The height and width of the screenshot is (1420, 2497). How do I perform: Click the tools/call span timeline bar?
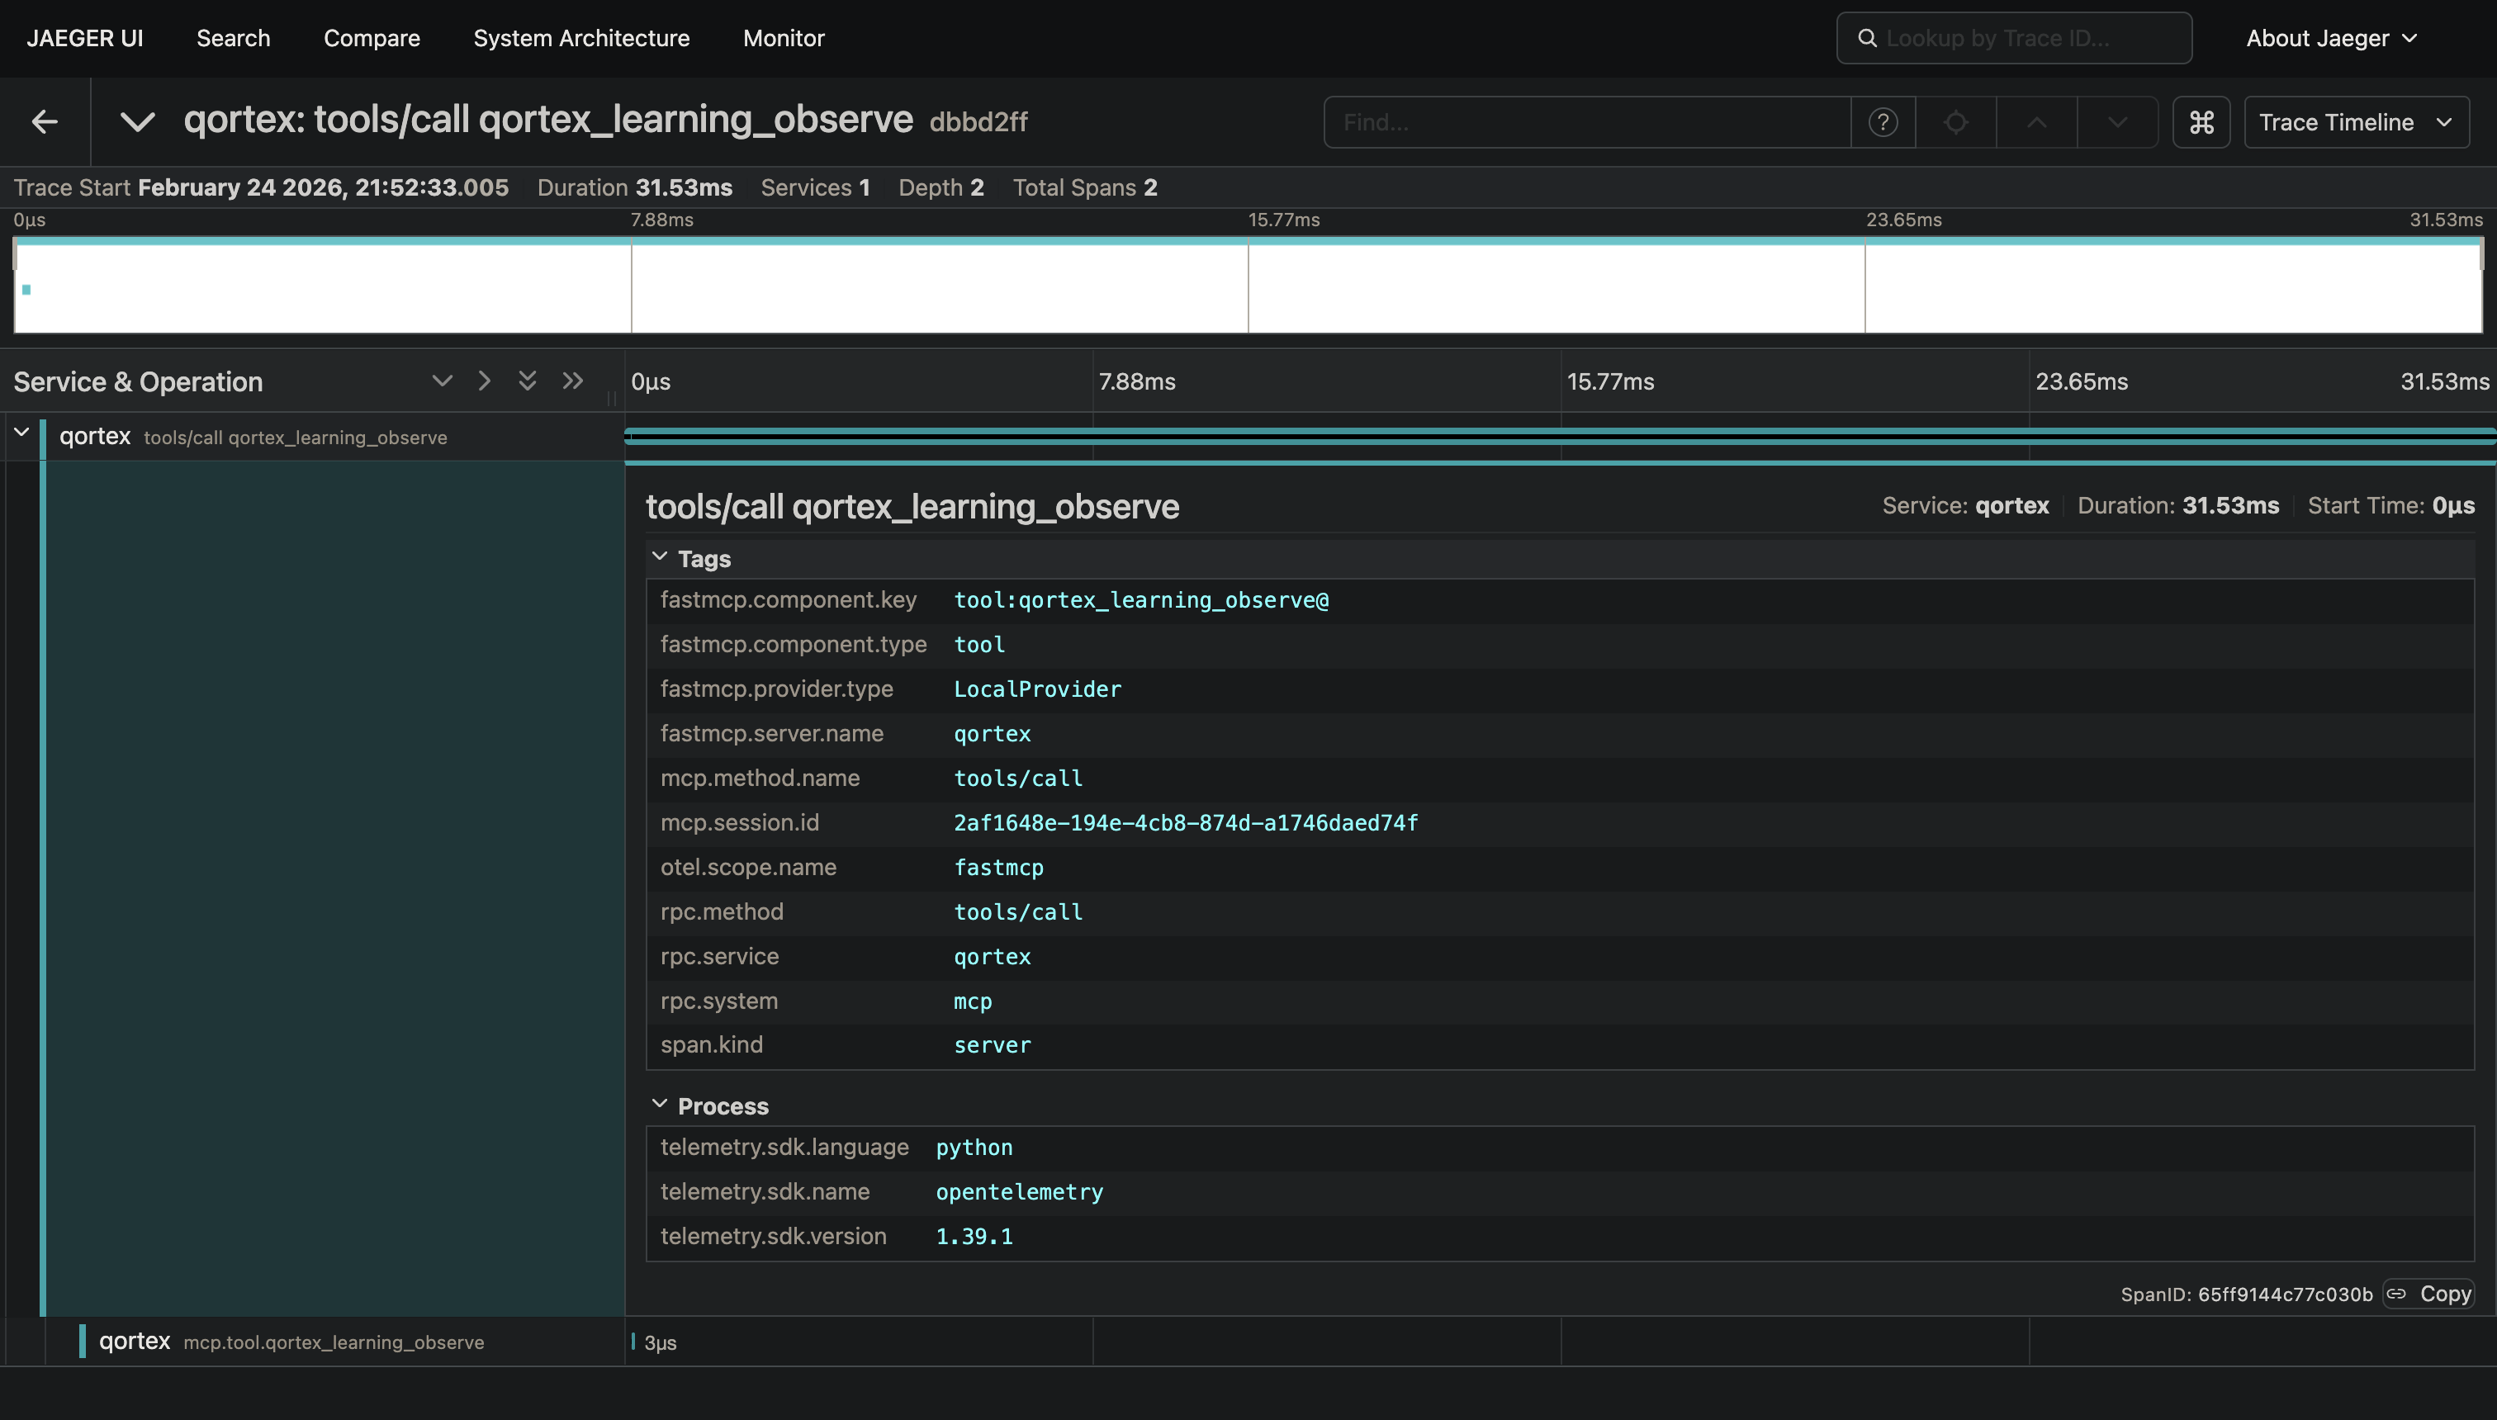pos(1561,436)
